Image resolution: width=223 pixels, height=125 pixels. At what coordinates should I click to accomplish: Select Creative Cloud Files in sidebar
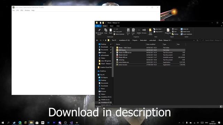pyautogui.click(x=105, y=67)
